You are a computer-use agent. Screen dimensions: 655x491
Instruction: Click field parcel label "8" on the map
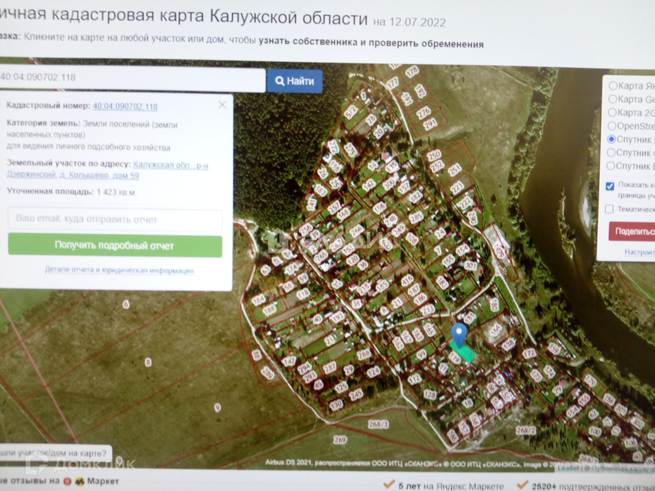(x=148, y=362)
